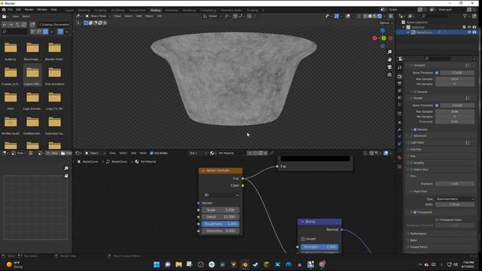The image size is (482, 271).
Task: Click the file browser parent directory arrow
Action: pyautogui.click(x=17, y=25)
